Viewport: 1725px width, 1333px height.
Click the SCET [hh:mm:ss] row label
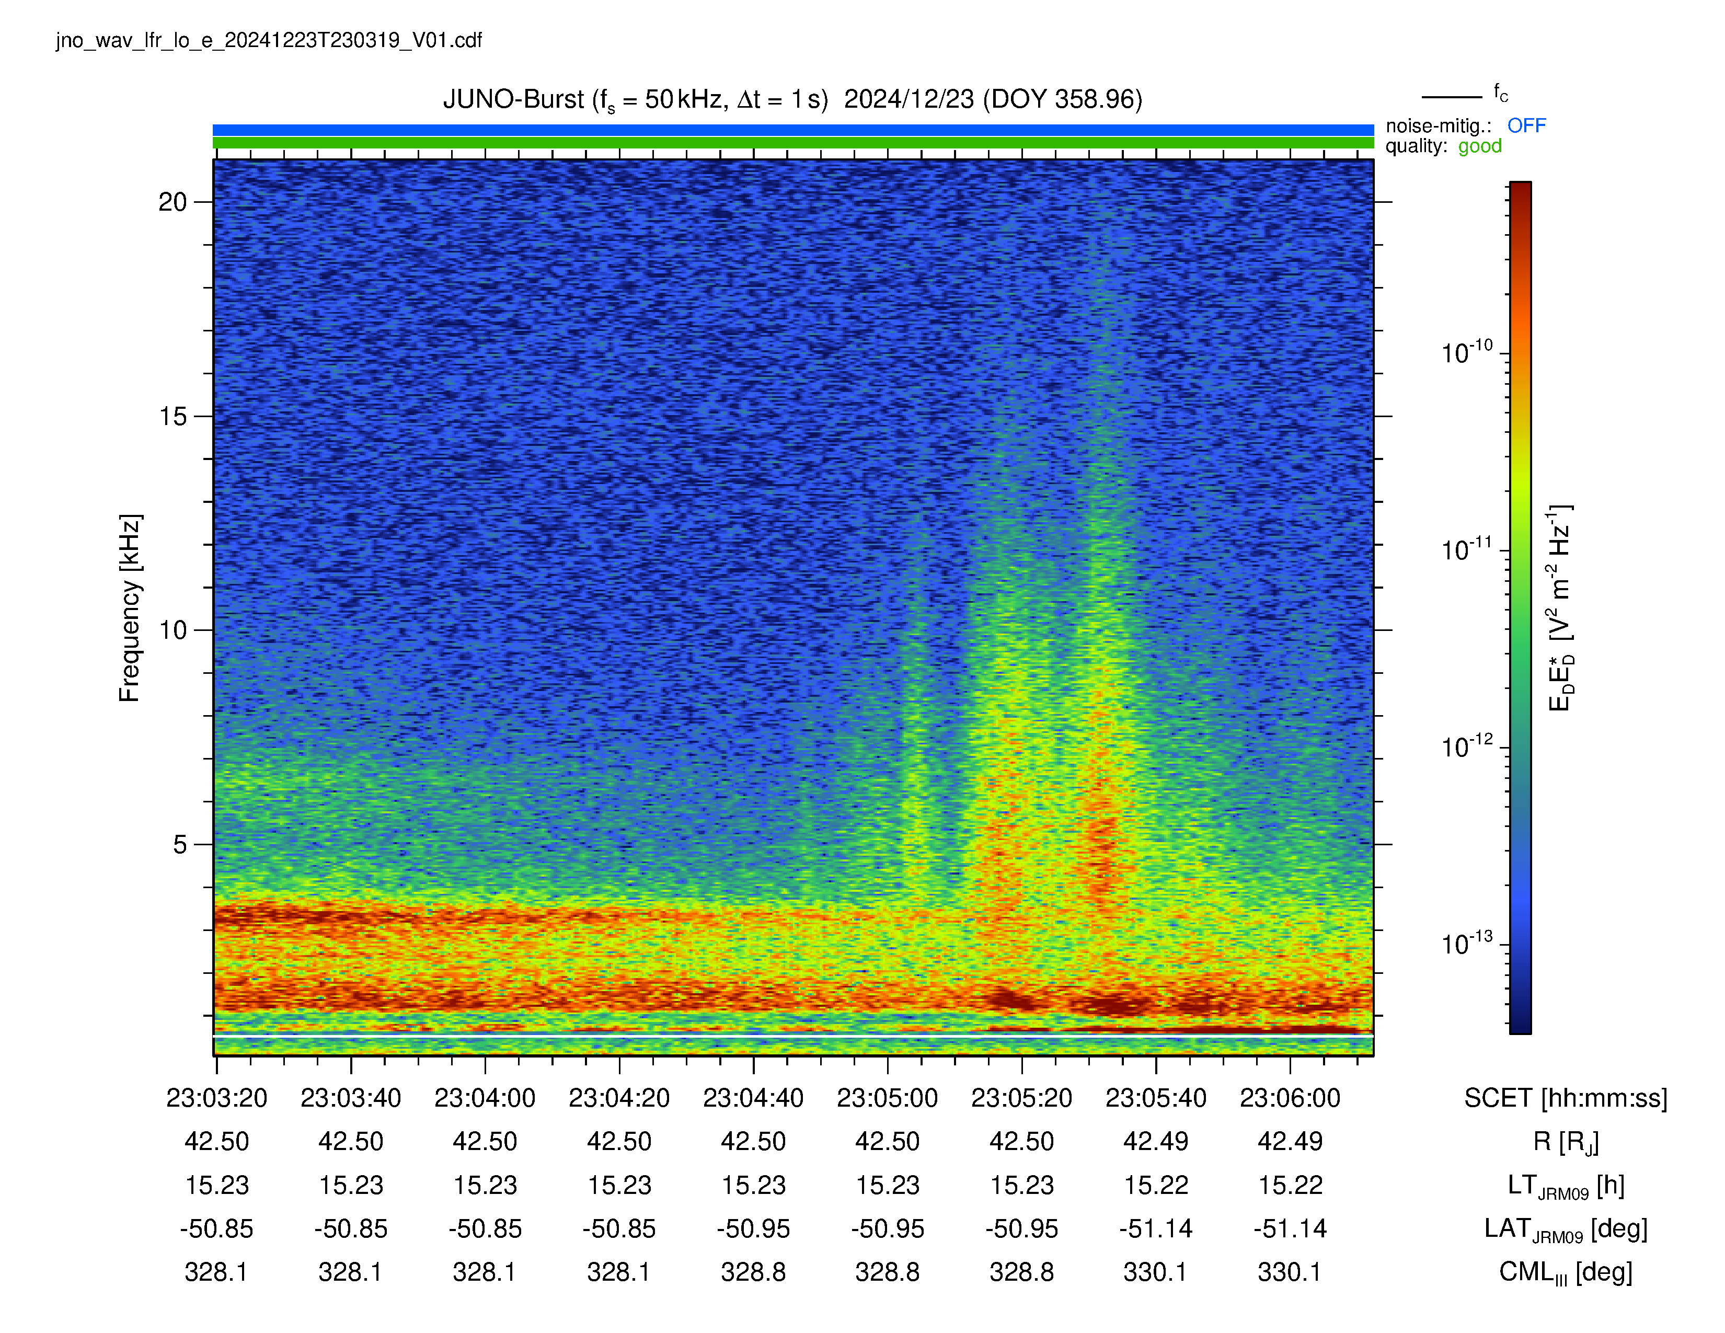1566,1098
